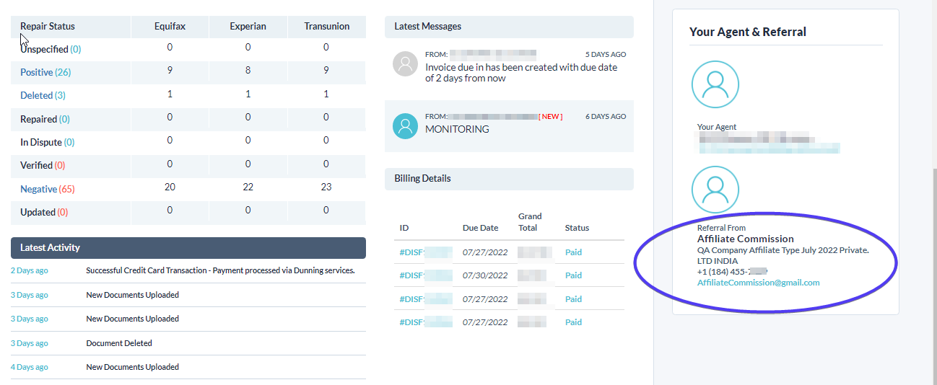Image resolution: width=937 pixels, height=385 pixels.
Task: Select the Billing Details header
Action: pyautogui.click(x=508, y=178)
